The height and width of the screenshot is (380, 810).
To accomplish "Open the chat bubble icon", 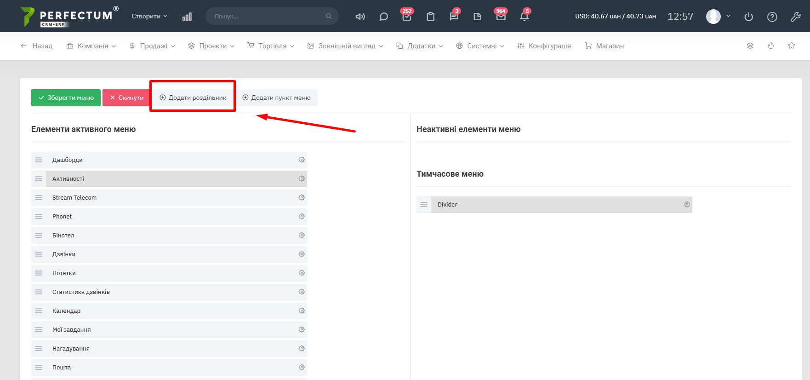I will point(383,17).
